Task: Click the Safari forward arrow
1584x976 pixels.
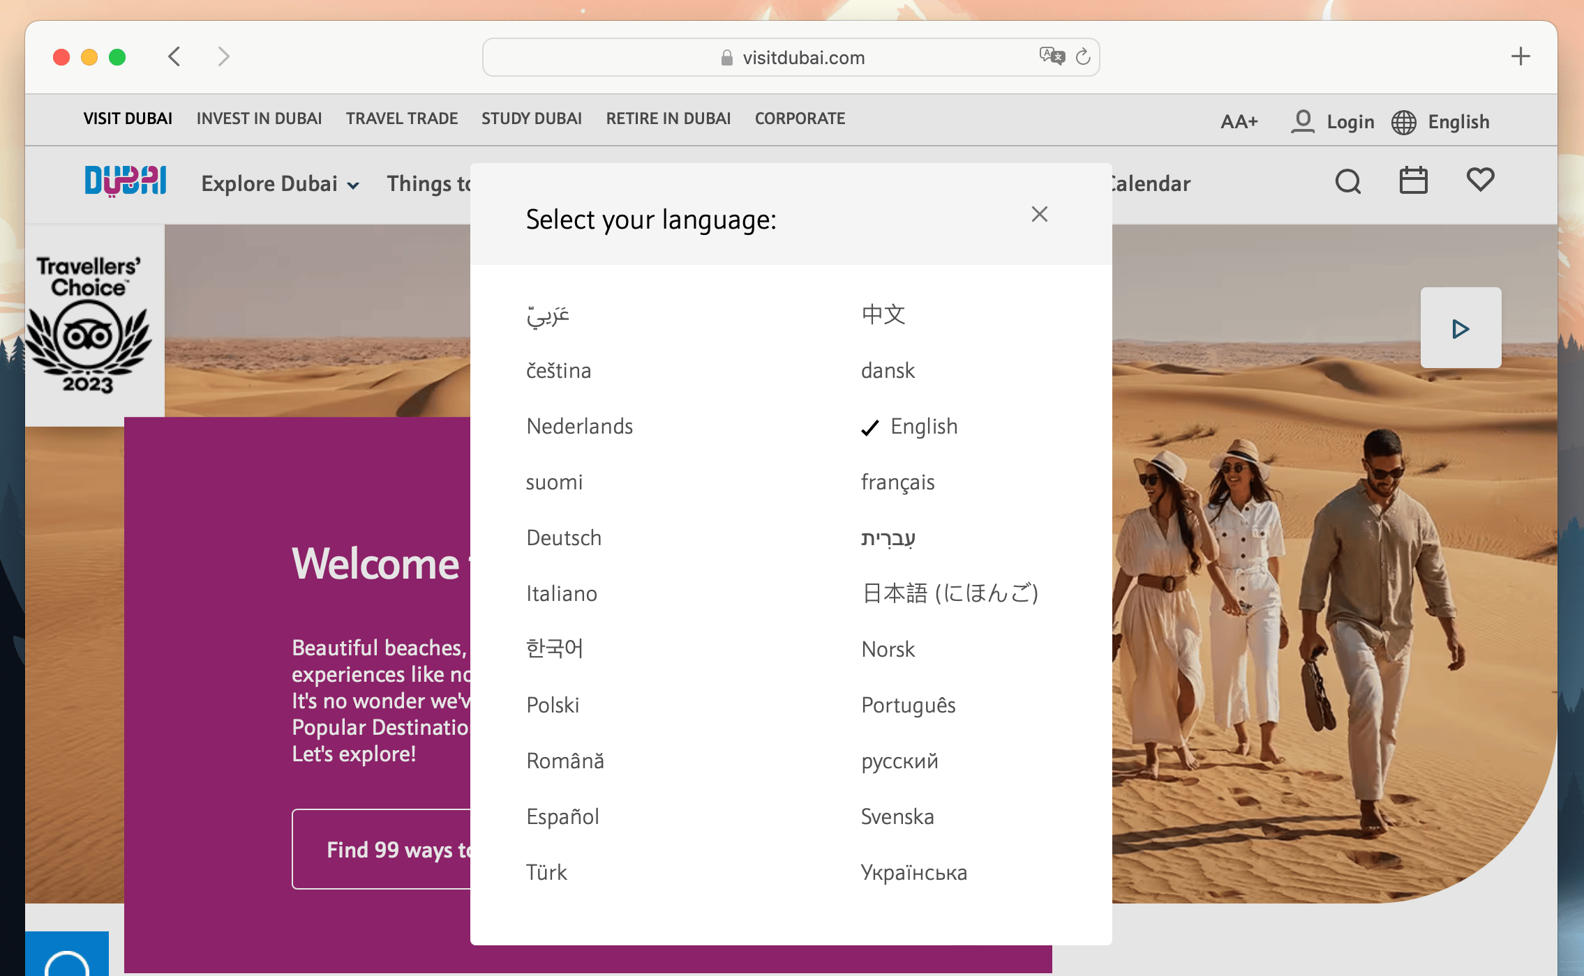Action: (x=223, y=56)
